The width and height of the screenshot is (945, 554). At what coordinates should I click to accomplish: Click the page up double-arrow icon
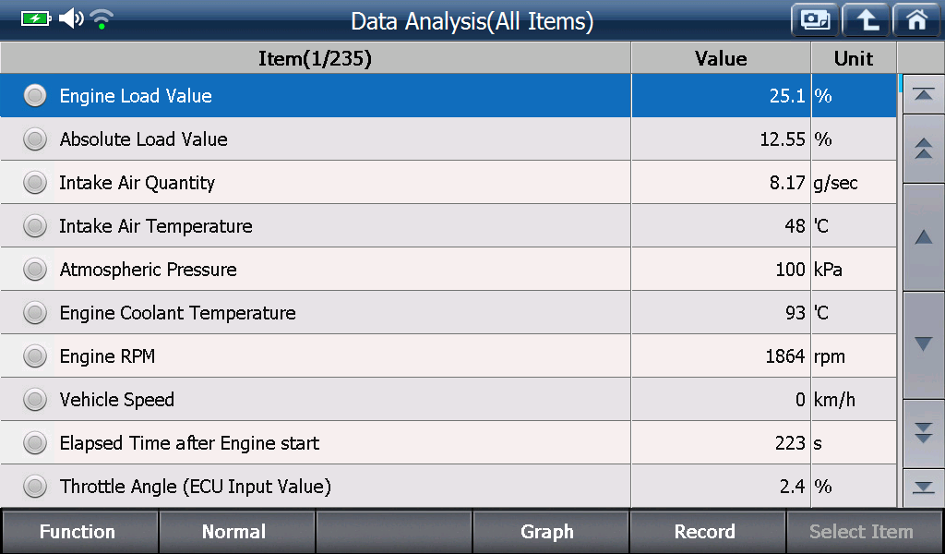(923, 149)
